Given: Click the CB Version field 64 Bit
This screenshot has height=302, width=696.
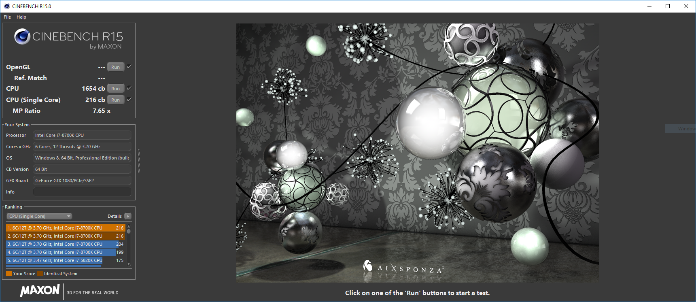Looking at the screenshot, I should pos(82,169).
